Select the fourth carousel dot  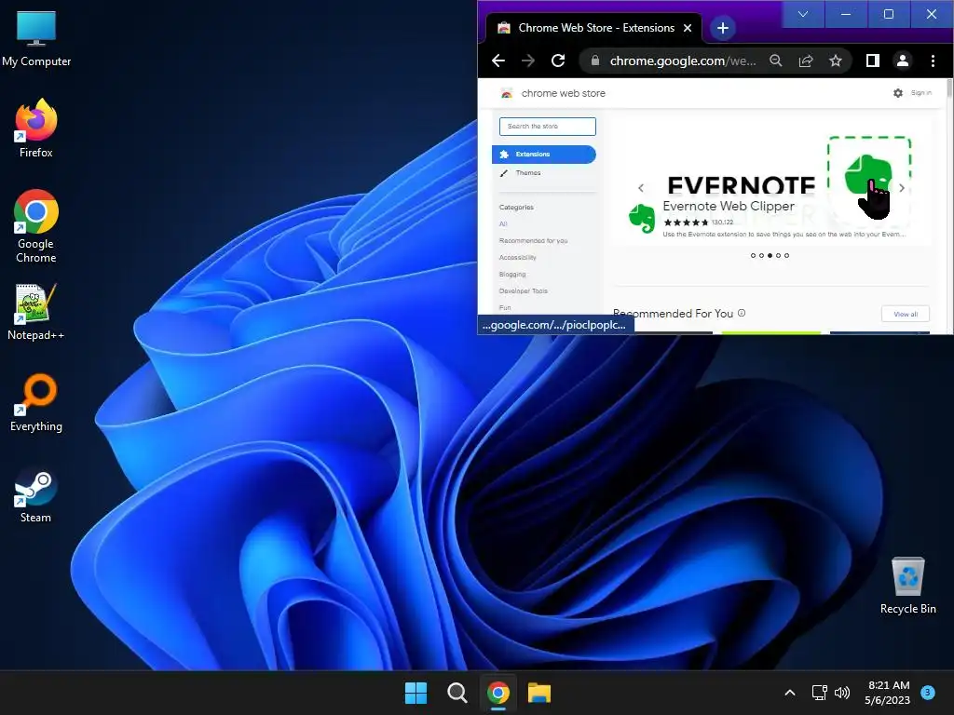(x=778, y=255)
